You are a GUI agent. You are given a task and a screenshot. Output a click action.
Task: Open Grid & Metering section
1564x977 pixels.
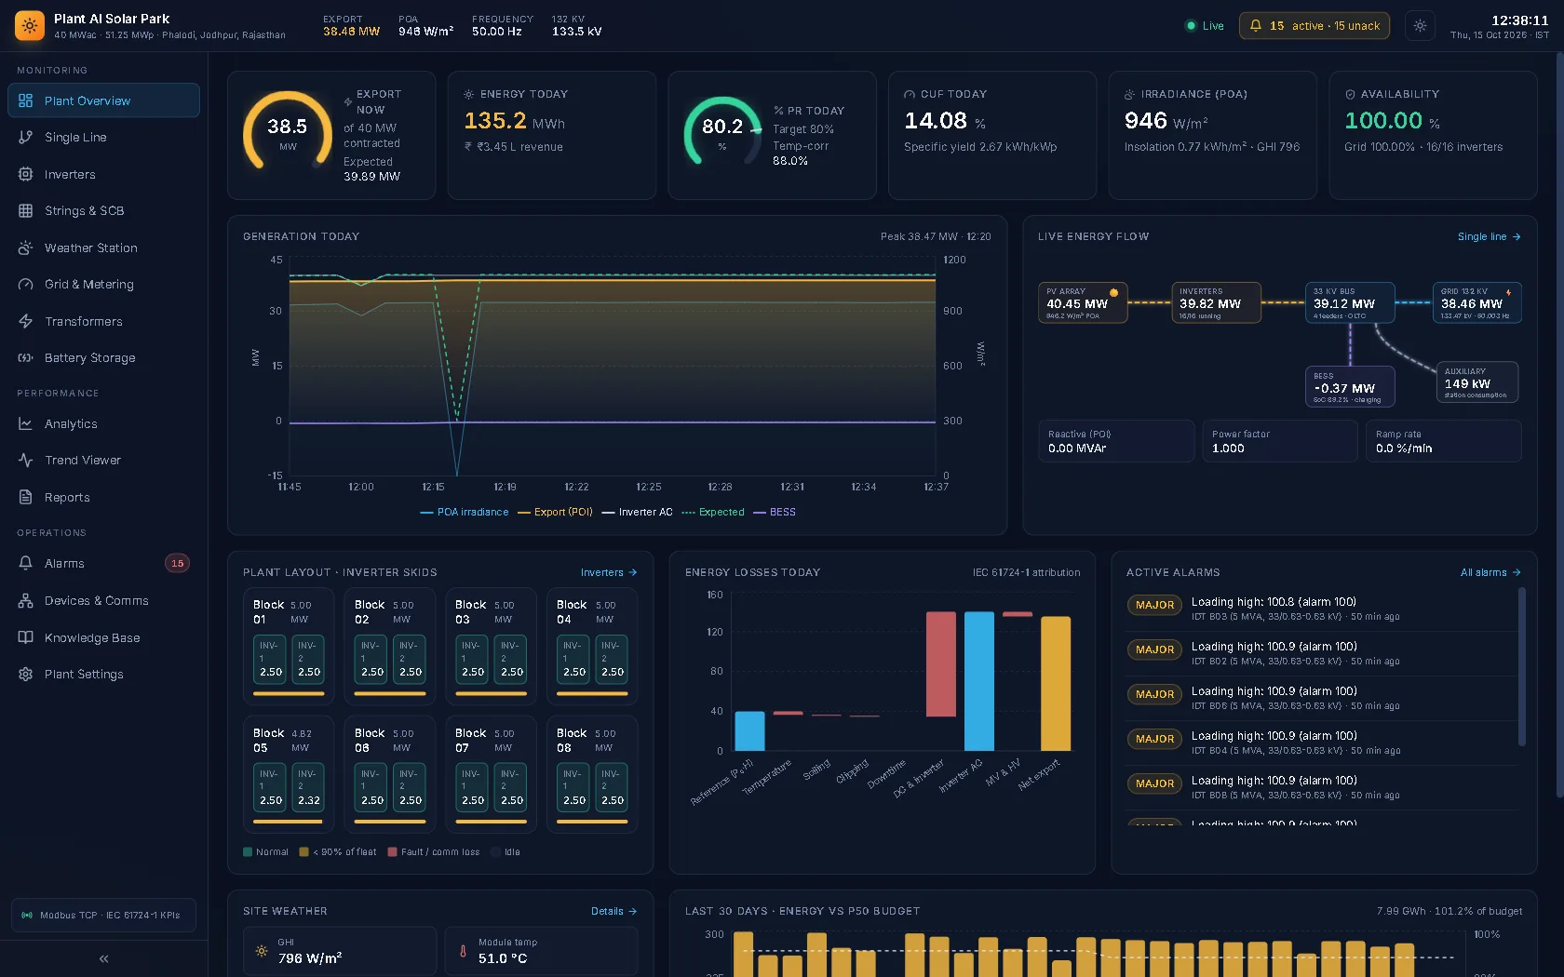pyautogui.click(x=103, y=285)
